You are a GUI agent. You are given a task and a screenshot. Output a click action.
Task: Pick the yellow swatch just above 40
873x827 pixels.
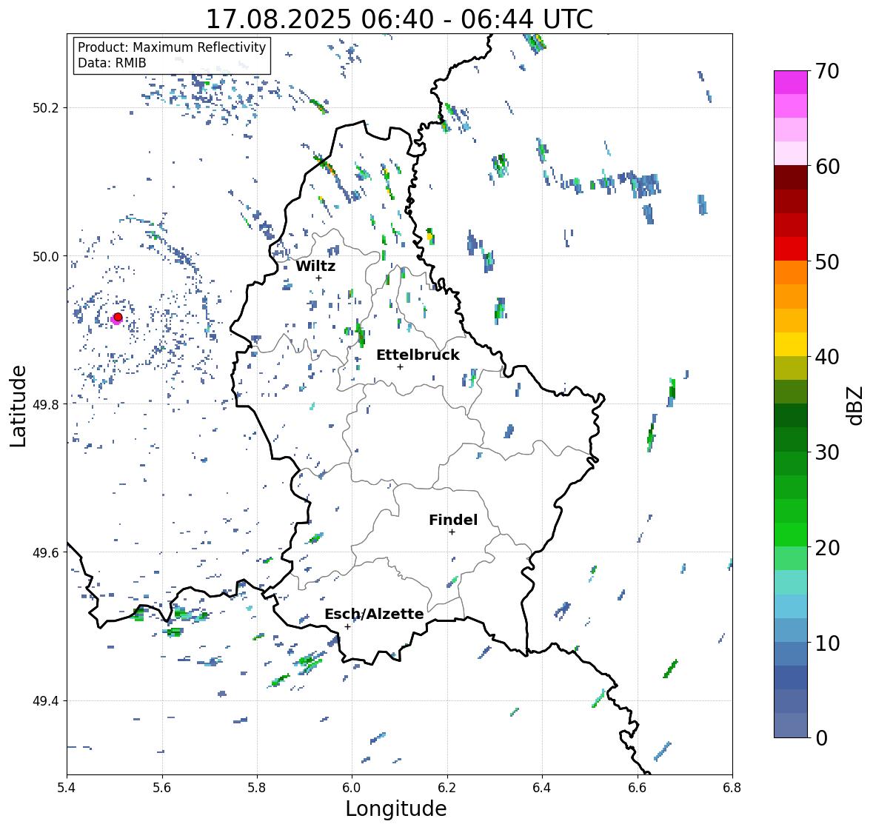pyautogui.click(x=791, y=344)
